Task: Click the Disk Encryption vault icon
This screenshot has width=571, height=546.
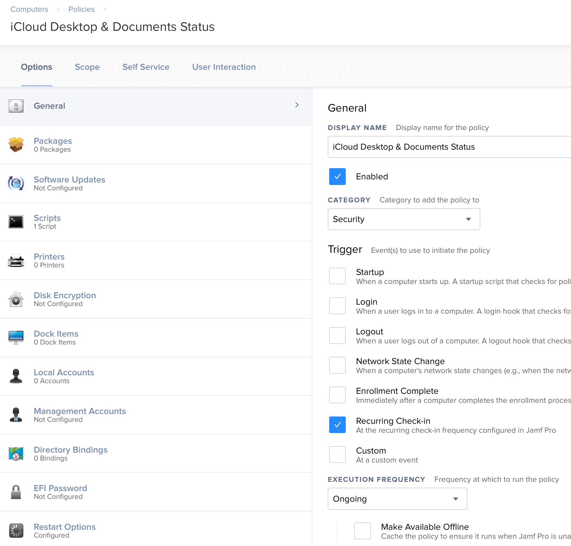Action: click(16, 299)
